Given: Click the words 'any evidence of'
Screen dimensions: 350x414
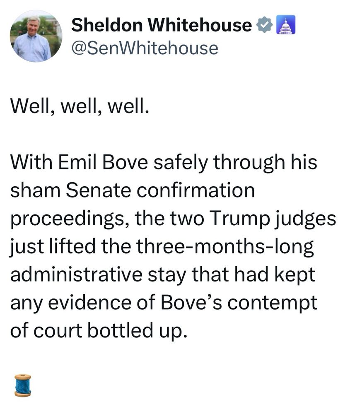Looking at the screenshot, I should coord(82,303).
